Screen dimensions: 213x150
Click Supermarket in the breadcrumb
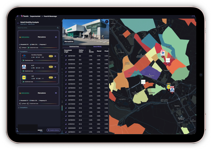[x=37, y=16]
